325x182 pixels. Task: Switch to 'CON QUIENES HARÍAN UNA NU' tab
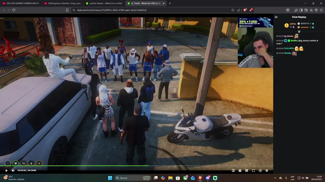point(21,3)
